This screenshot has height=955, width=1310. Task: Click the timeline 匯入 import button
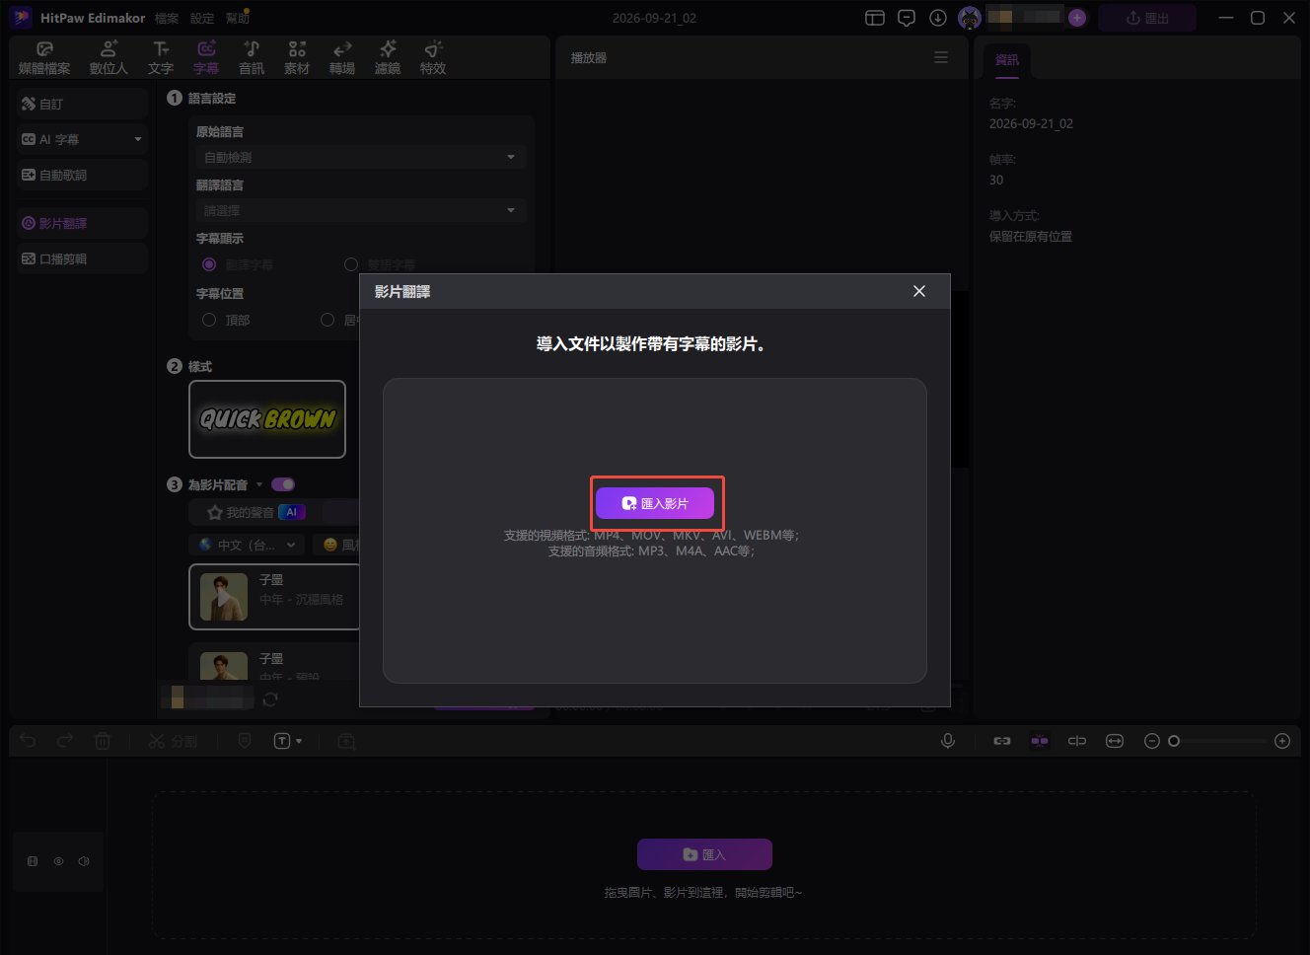704,854
